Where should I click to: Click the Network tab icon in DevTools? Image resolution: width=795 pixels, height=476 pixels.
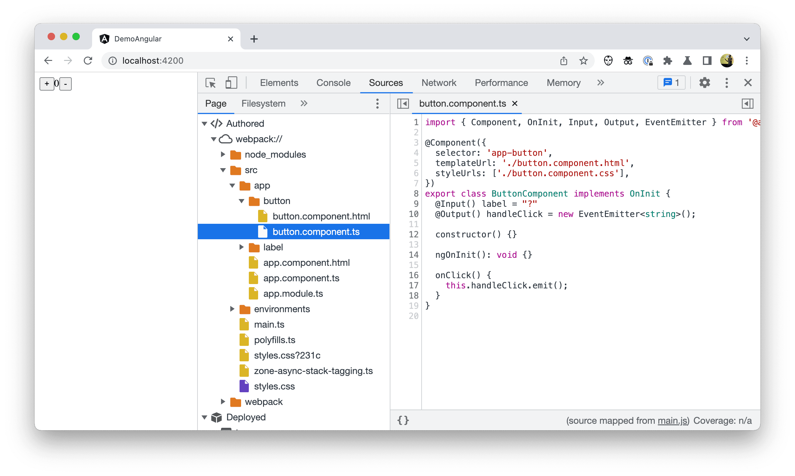point(439,83)
